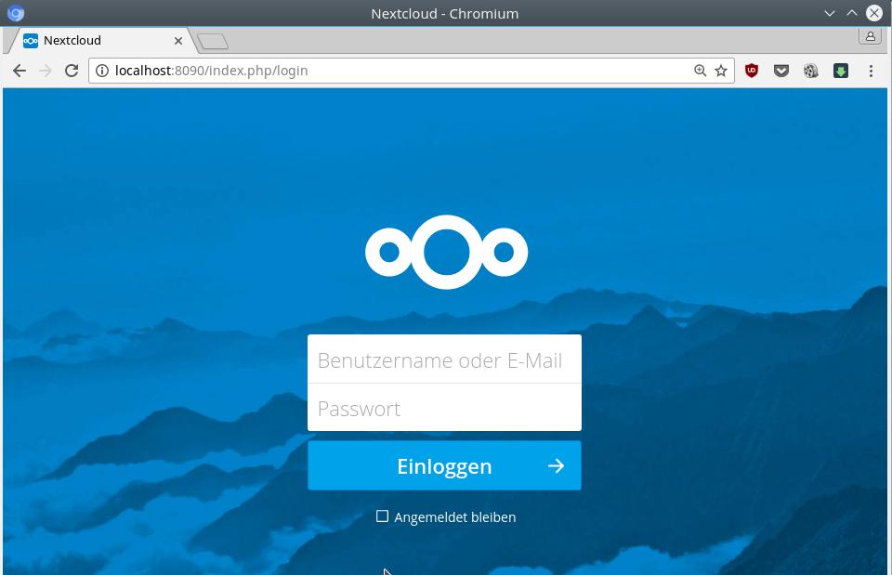
Task: Click the green download extension icon
Action: tap(841, 71)
